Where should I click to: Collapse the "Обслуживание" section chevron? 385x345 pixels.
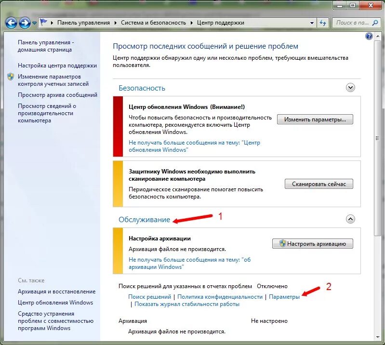[x=350, y=219]
